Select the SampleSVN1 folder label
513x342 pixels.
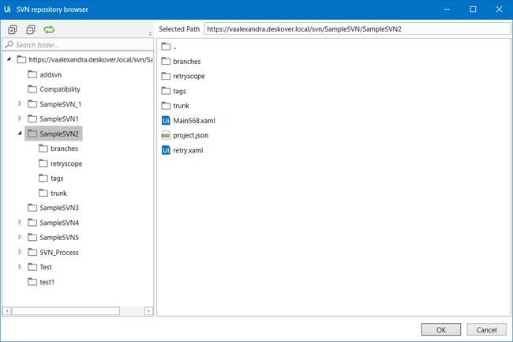point(59,118)
